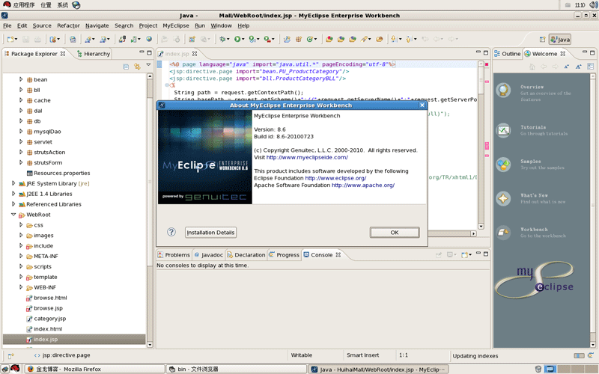Switch to the Outline tab
This screenshot has width=599, height=374.
(508, 54)
